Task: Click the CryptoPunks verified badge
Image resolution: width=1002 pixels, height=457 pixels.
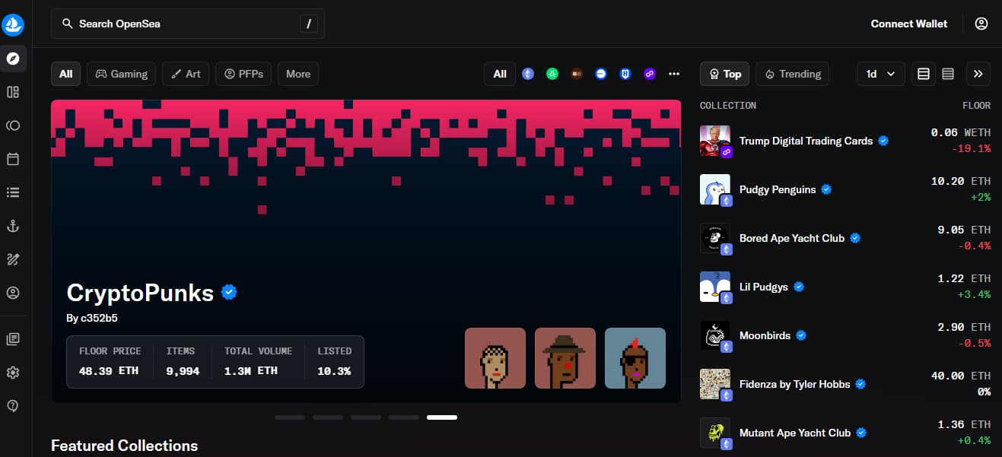Action: click(x=229, y=292)
